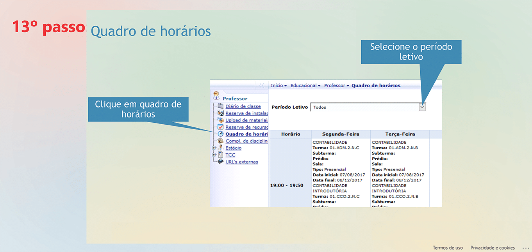This screenshot has height=252, width=532.
Task: Expand the Estágio tree node
Action: [x=214, y=148]
